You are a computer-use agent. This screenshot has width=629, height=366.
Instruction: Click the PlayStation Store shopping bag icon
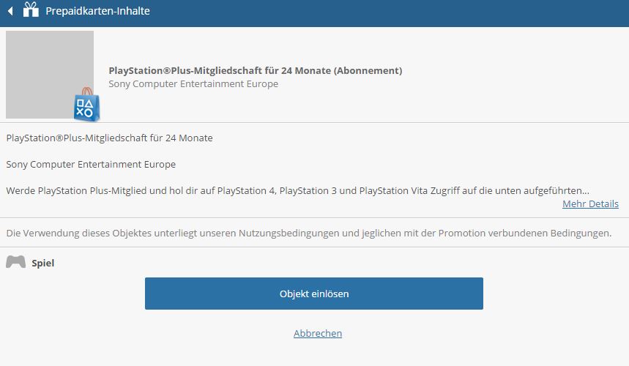(86, 105)
